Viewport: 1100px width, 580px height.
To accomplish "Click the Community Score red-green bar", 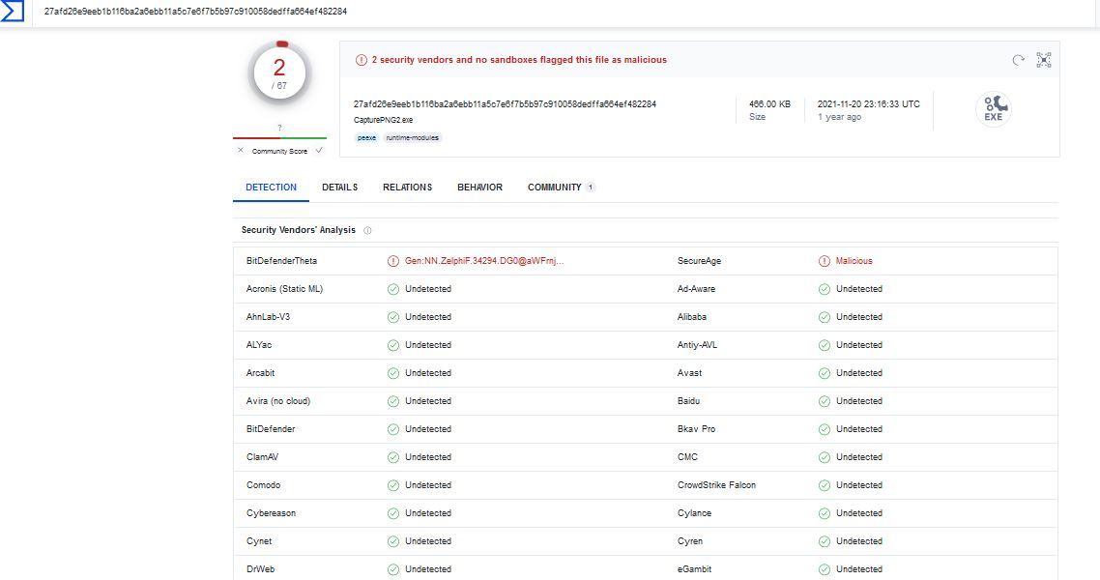I will point(280,138).
